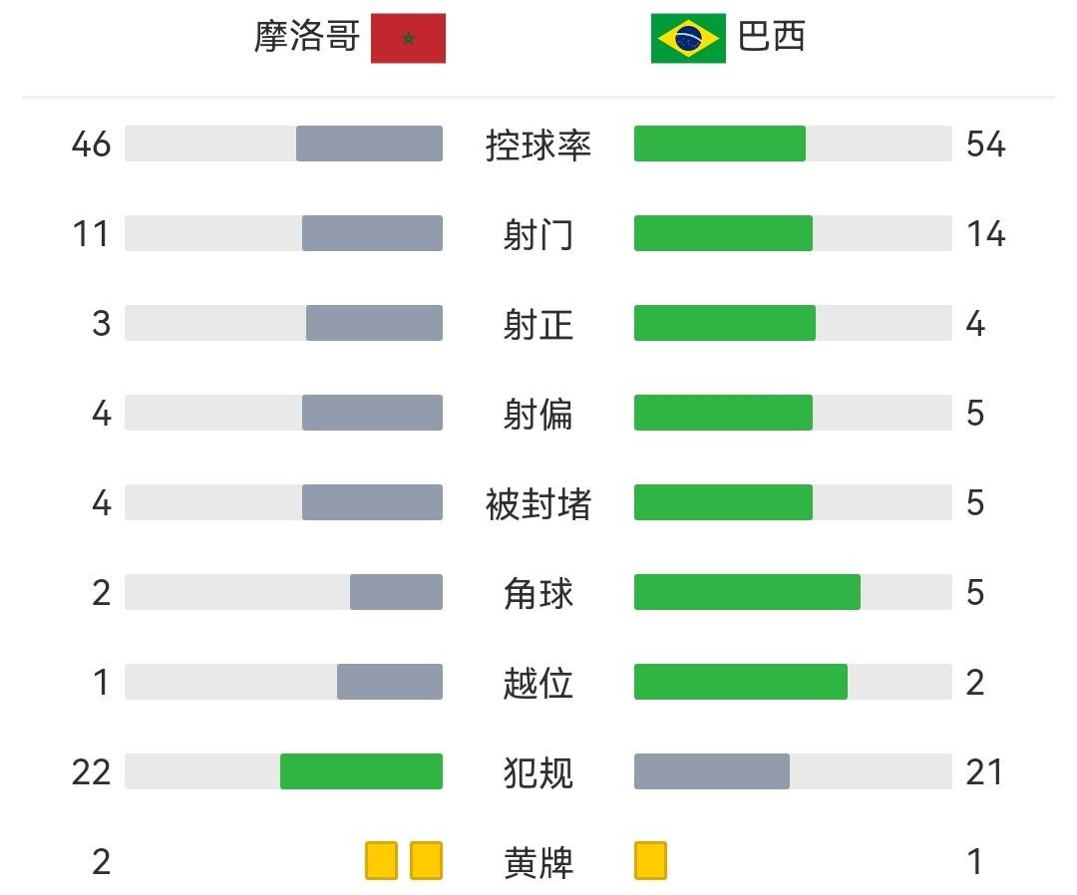
Task: Click Brazil's green corner kicks bar
Action: click(x=747, y=592)
